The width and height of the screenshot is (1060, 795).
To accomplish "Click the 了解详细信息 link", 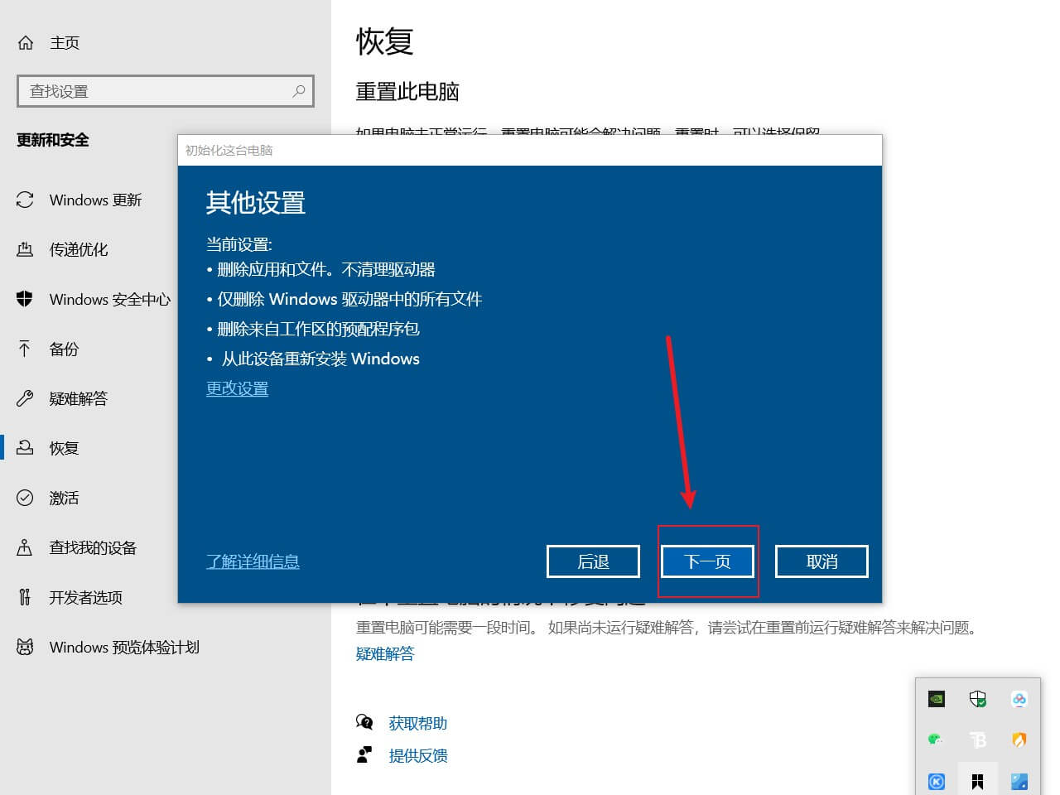I will click(253, 561).
